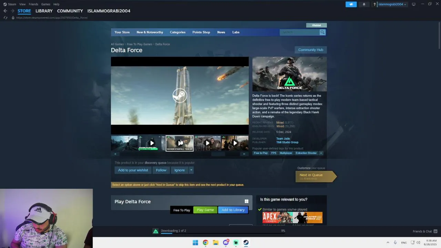The image size is (441, 248).
Task: Open the View menu
Action: (x=22, y=4)
